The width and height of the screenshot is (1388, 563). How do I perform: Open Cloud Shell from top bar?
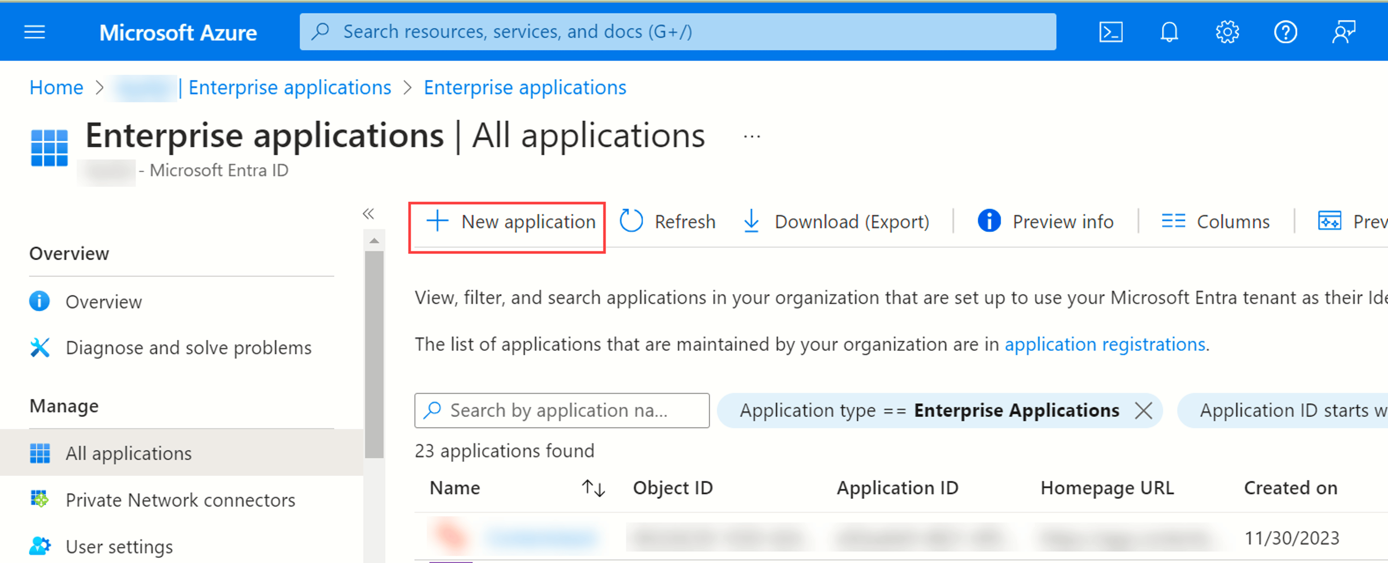(x=1110, y=32)
